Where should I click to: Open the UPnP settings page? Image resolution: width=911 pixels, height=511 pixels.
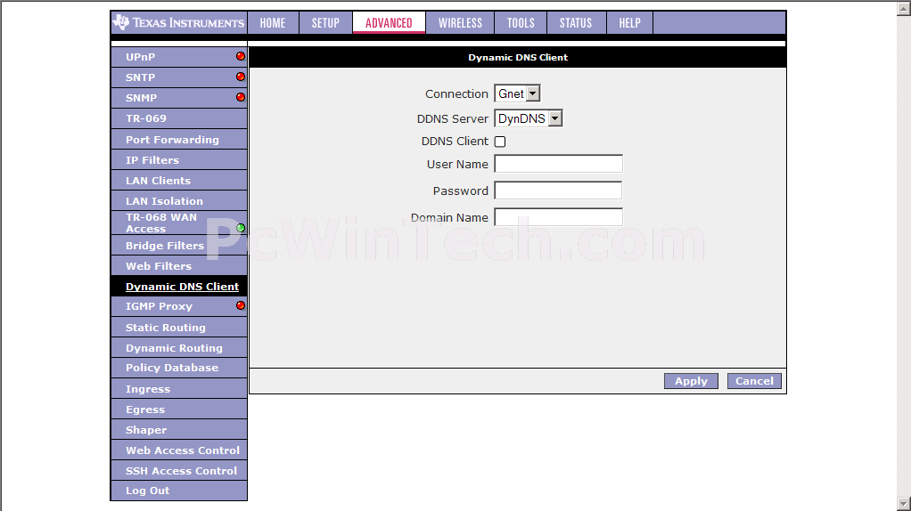tap(179, 57)
